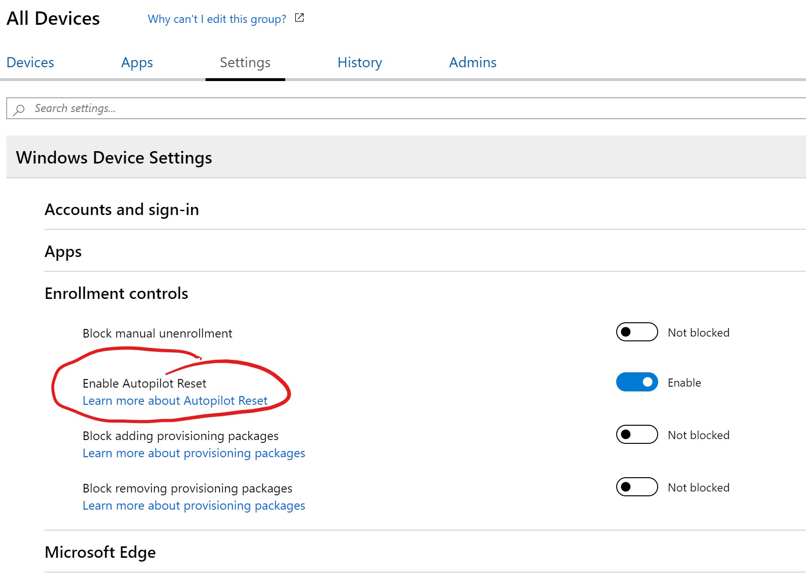
Task: Switch to the Apps tab
Action: [x=137, y=62]
